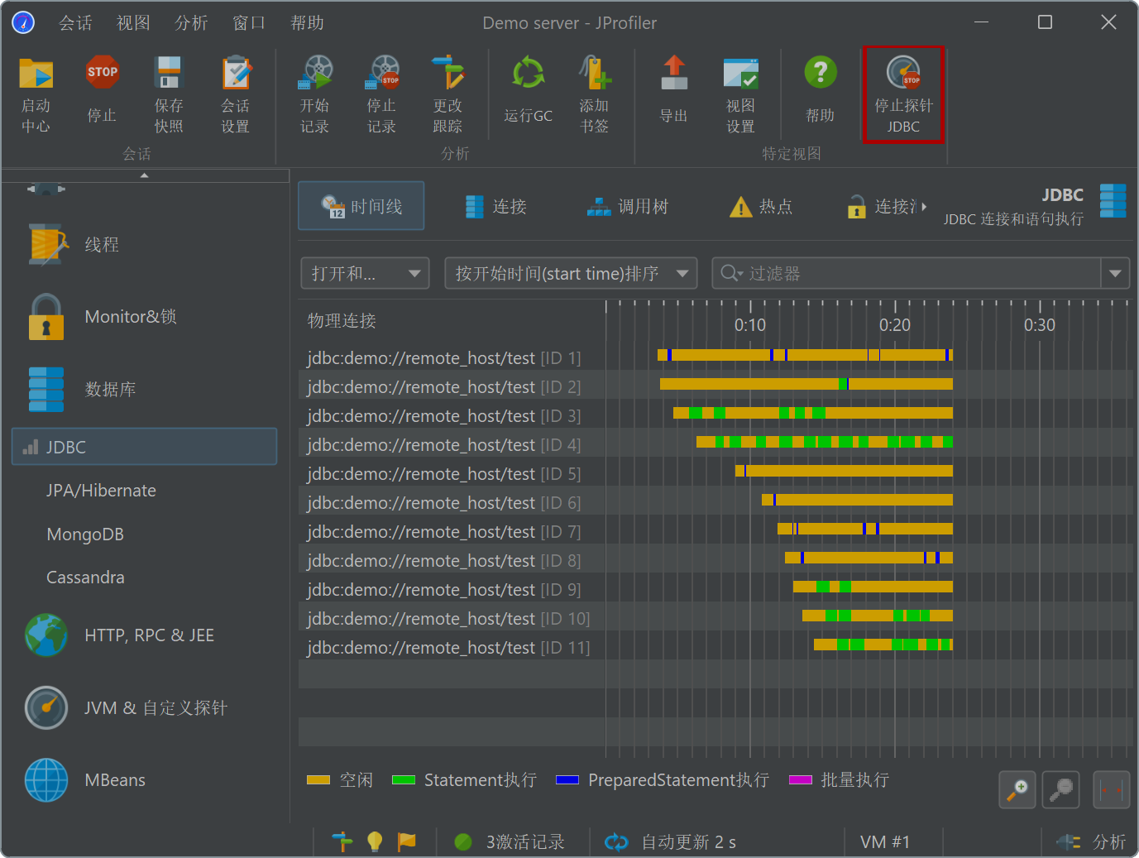The width and height of the screenshot is (1139, 858).
Task: Click the orange flag icon in status bar
Action: click(x=407, y=841)
